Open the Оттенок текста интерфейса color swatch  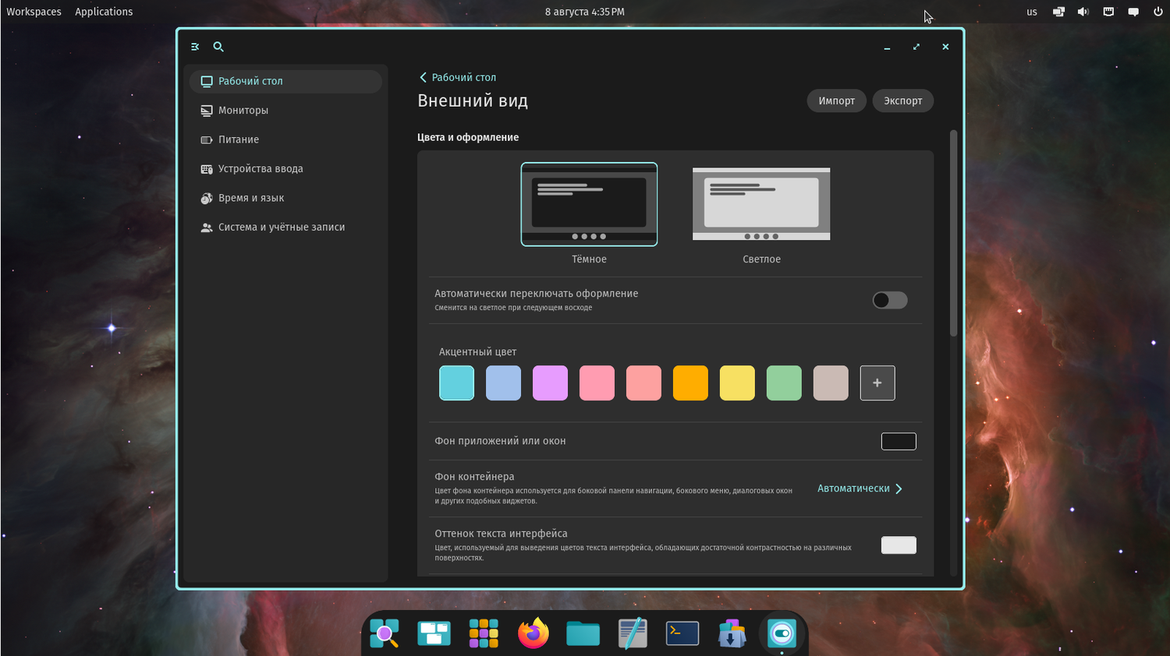899,545
